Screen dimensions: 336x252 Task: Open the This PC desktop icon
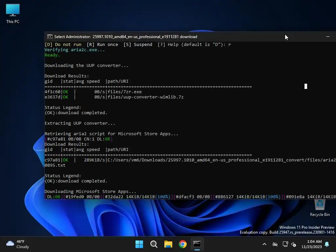pos(13,13)
